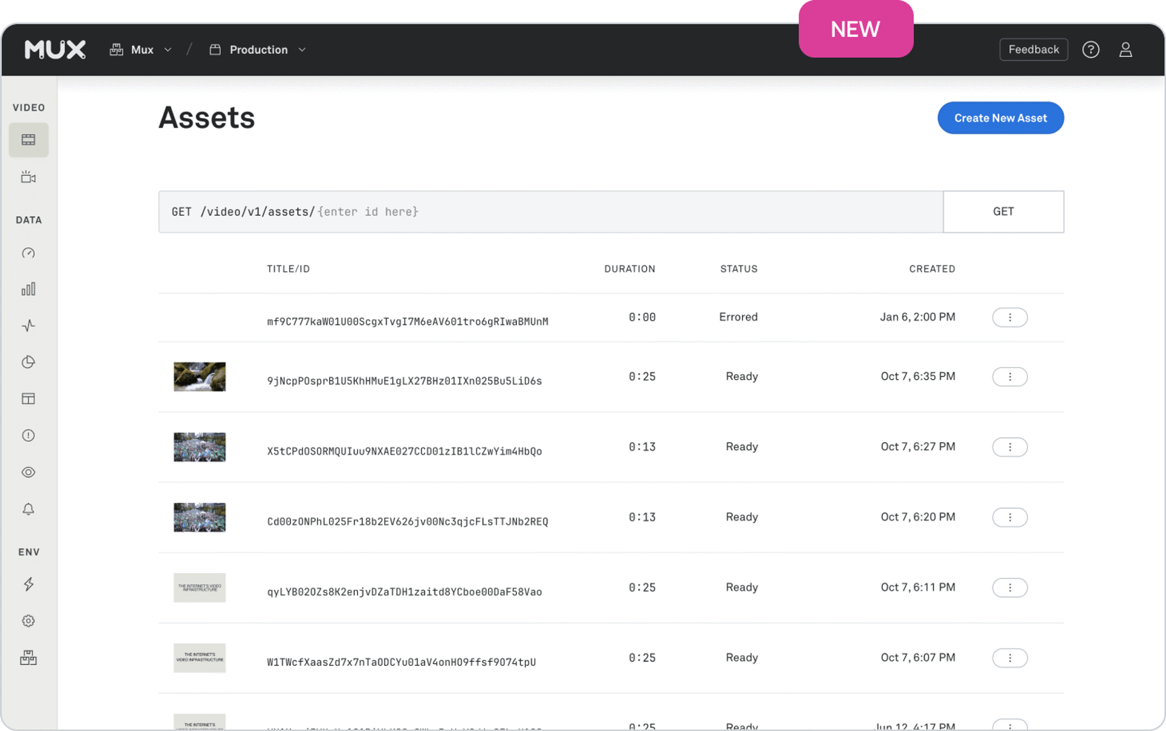Open the table layout sidebar icon
Image resolution: width=1166 pixels, height=731 pixels.
coord(29,398)
